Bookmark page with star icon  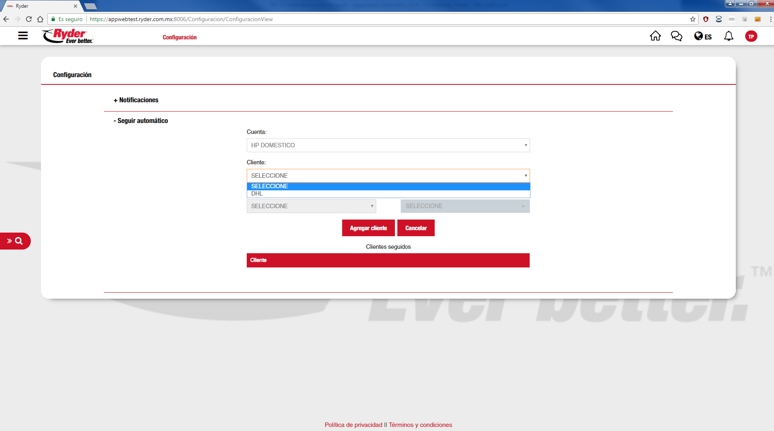[x=692, y=19]
